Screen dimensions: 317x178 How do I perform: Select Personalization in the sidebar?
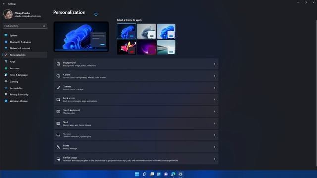coord(25,55)
